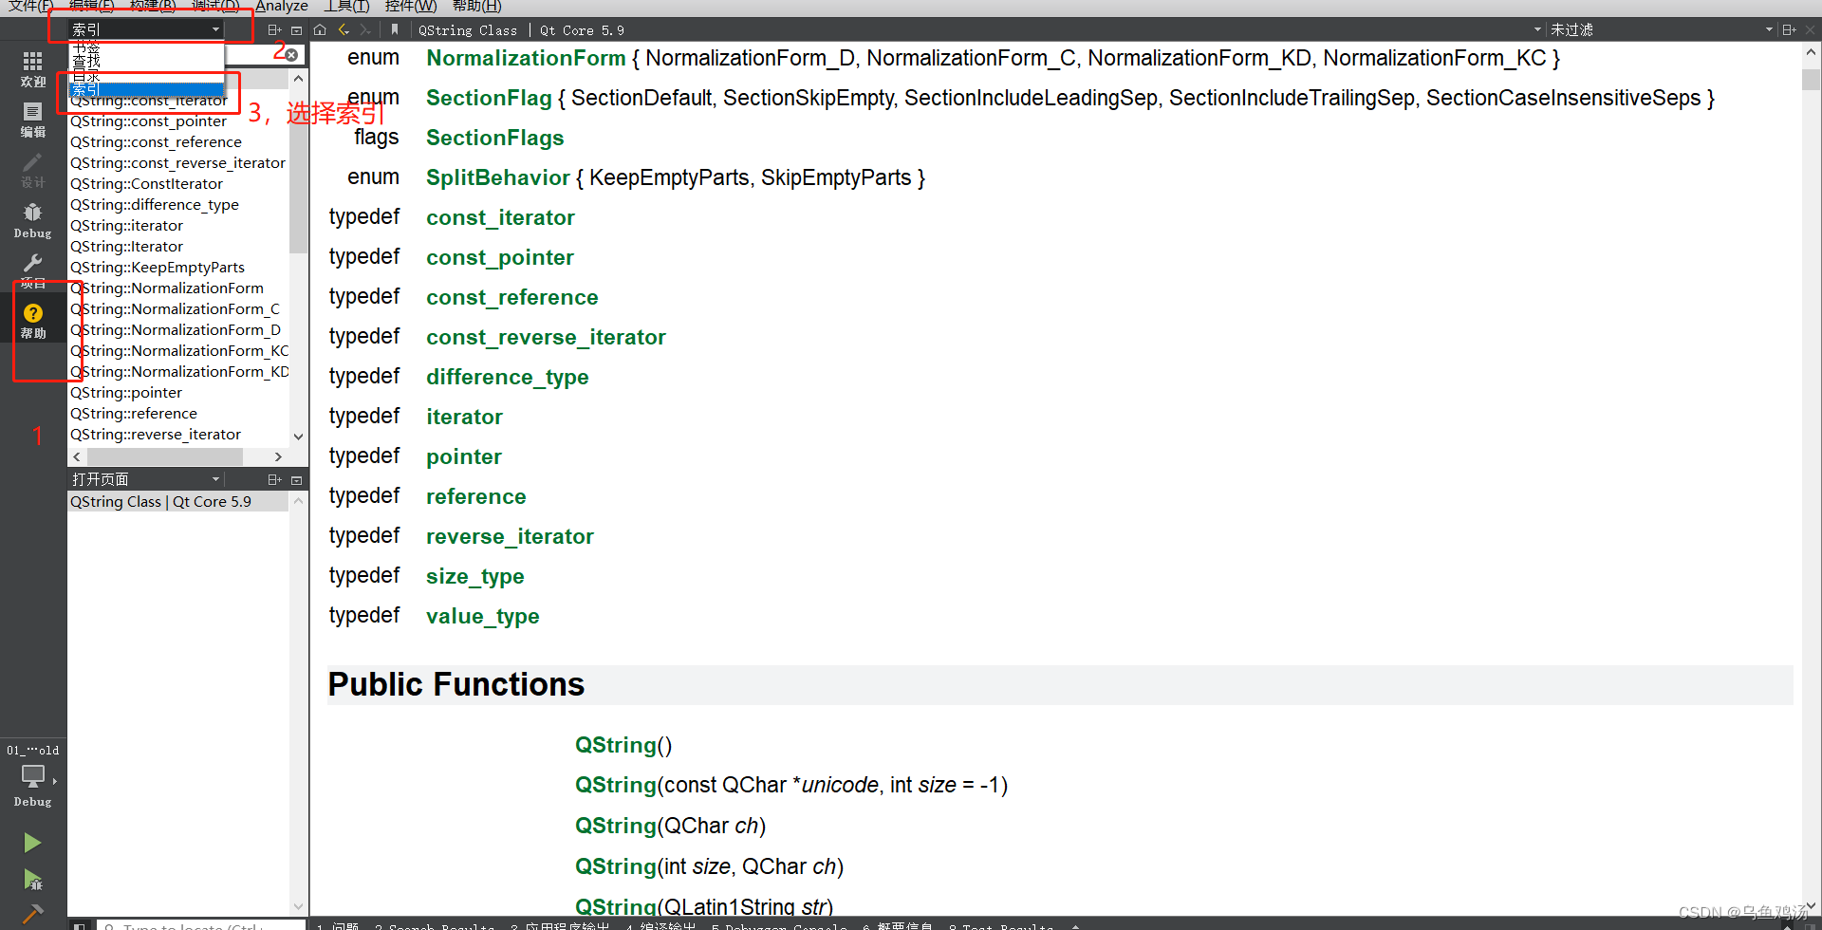Open the SectionFlag enum link
This screenshot has height=930, width=1822.
coord(489,98)
